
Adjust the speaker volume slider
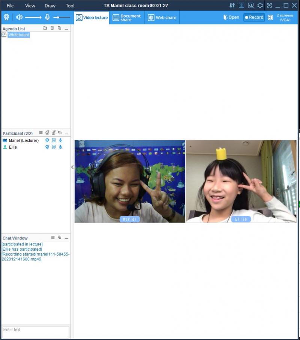tap(33, 17)
